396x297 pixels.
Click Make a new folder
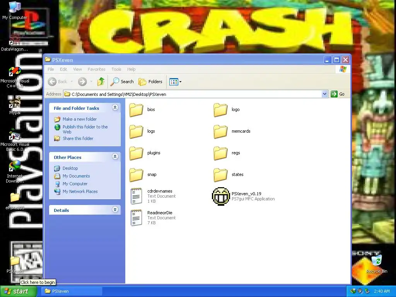[x=80, y=119]
